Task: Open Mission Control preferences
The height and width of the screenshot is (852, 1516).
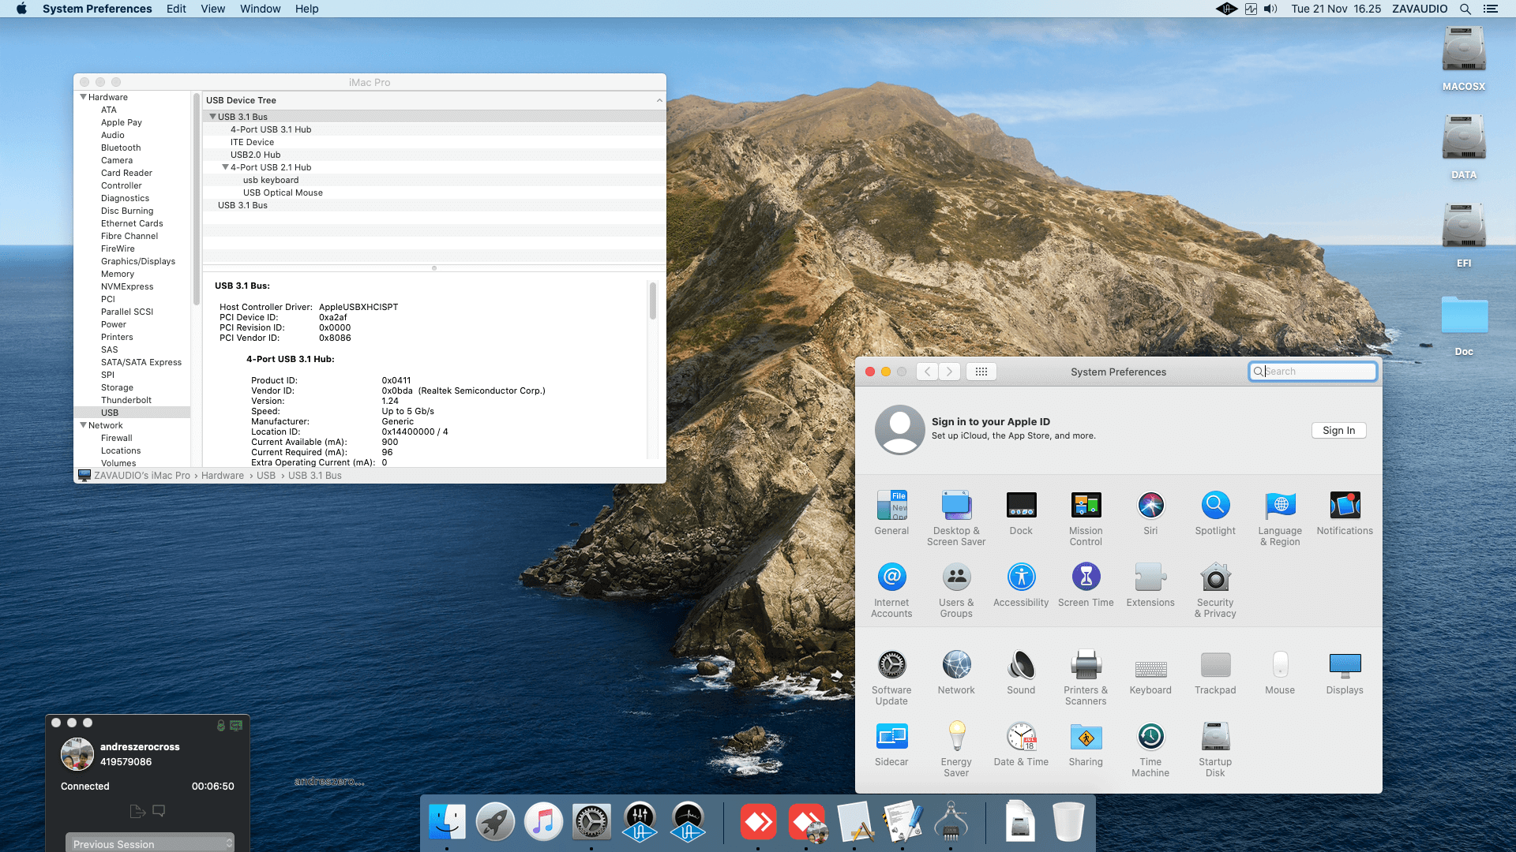Action: point(1086,518)
